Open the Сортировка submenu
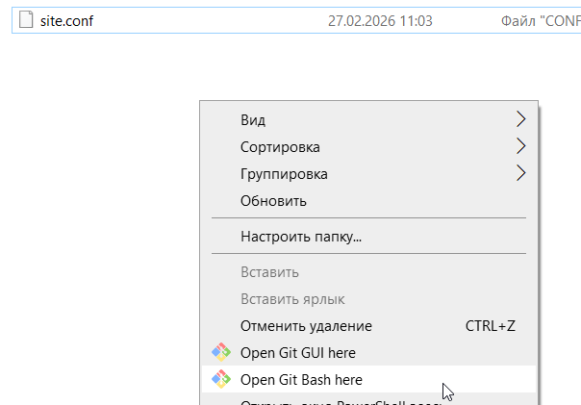581x405 pixels. [368, 147]
